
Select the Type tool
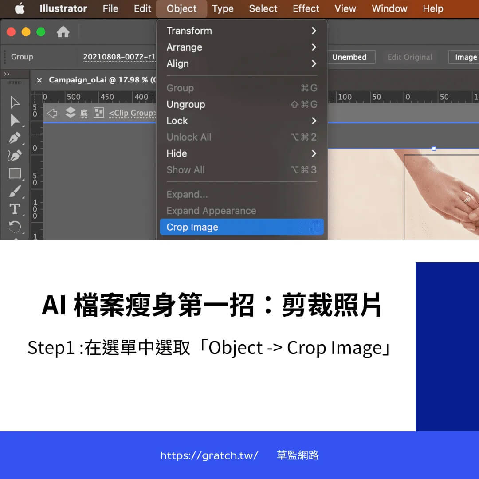[x=15, y=209]
